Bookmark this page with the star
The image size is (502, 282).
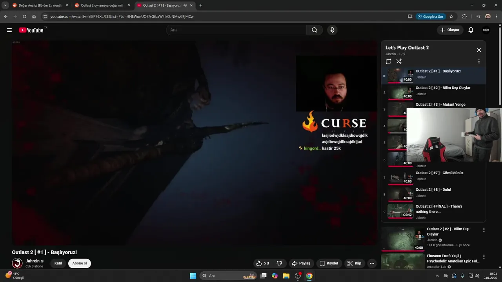pyautogui.click(x=451, y=16)
